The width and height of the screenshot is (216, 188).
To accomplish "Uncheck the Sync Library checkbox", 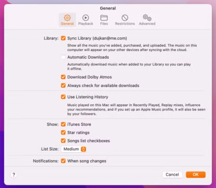I will [63, 38].
